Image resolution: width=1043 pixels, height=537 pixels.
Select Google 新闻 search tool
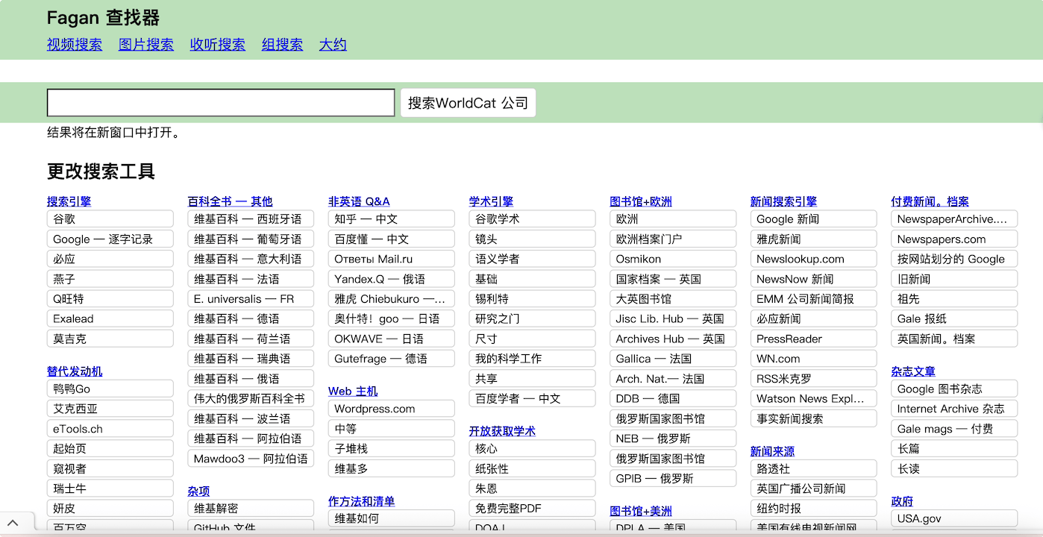point(813,219)
